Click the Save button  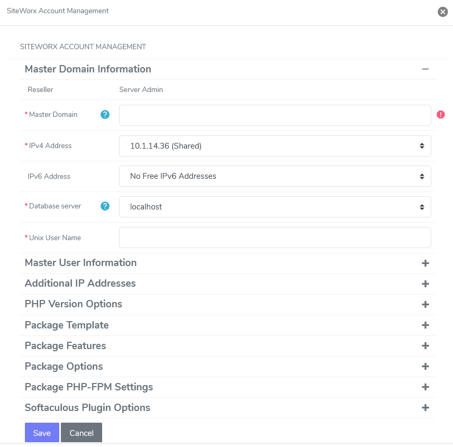[42, 433]
